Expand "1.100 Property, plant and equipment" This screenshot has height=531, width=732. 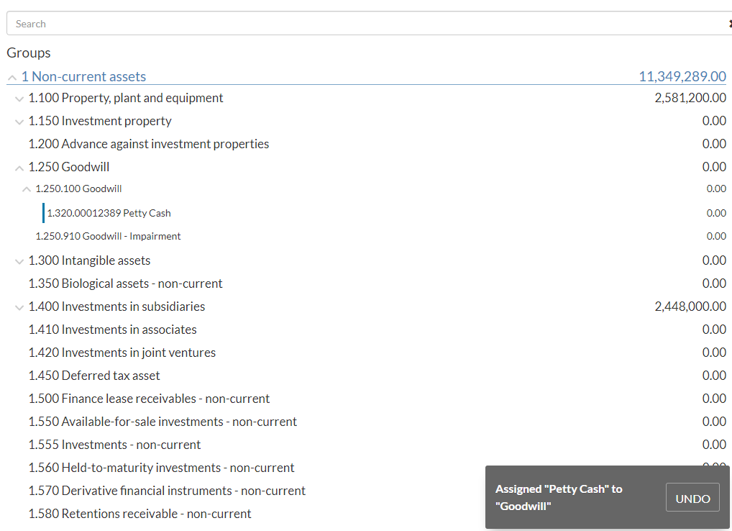point(19,99)
